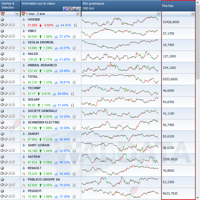
Task: Select the RENAULT change 2.92%
Action: coord(48,174)
